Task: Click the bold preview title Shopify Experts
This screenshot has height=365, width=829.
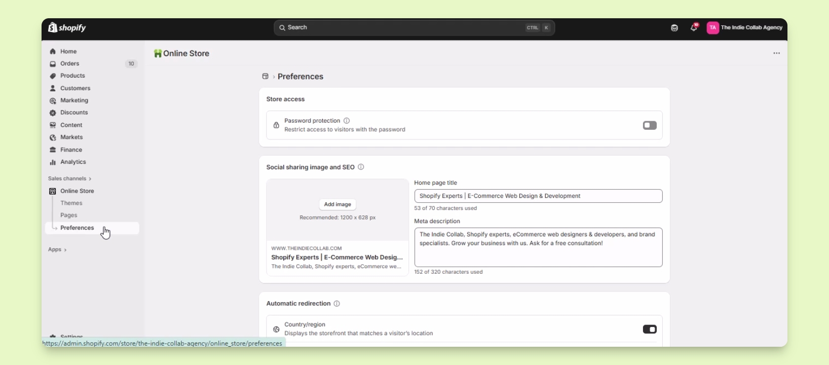Action: point(337,258)
